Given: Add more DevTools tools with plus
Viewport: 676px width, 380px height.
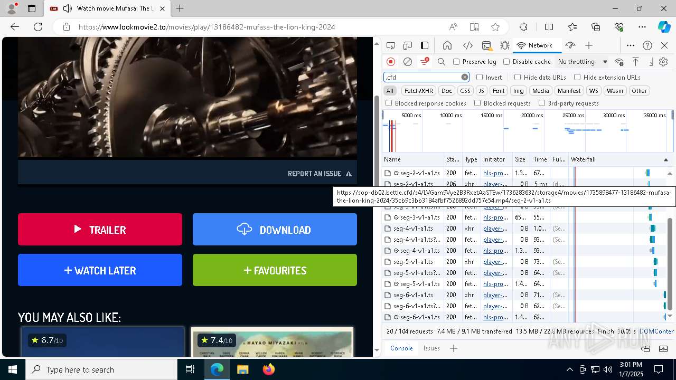Looking at the screenshot, I should [x=589, y=45].
